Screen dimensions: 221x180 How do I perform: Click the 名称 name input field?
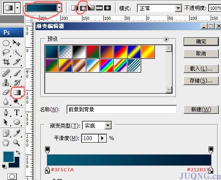121,110
